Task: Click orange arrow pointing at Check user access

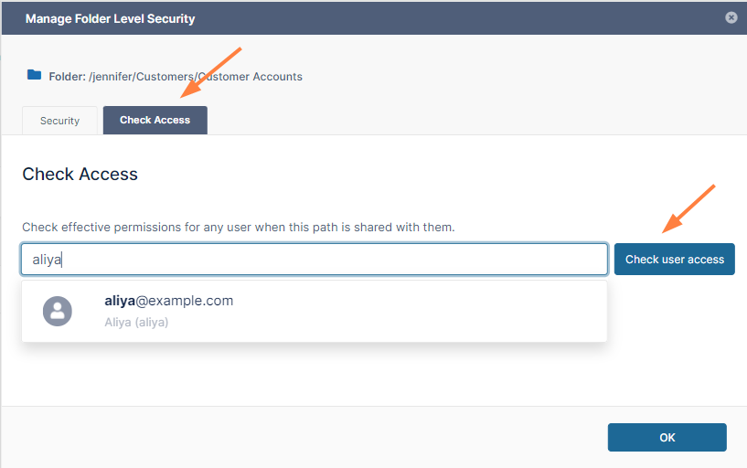Action: click(688, 208)
